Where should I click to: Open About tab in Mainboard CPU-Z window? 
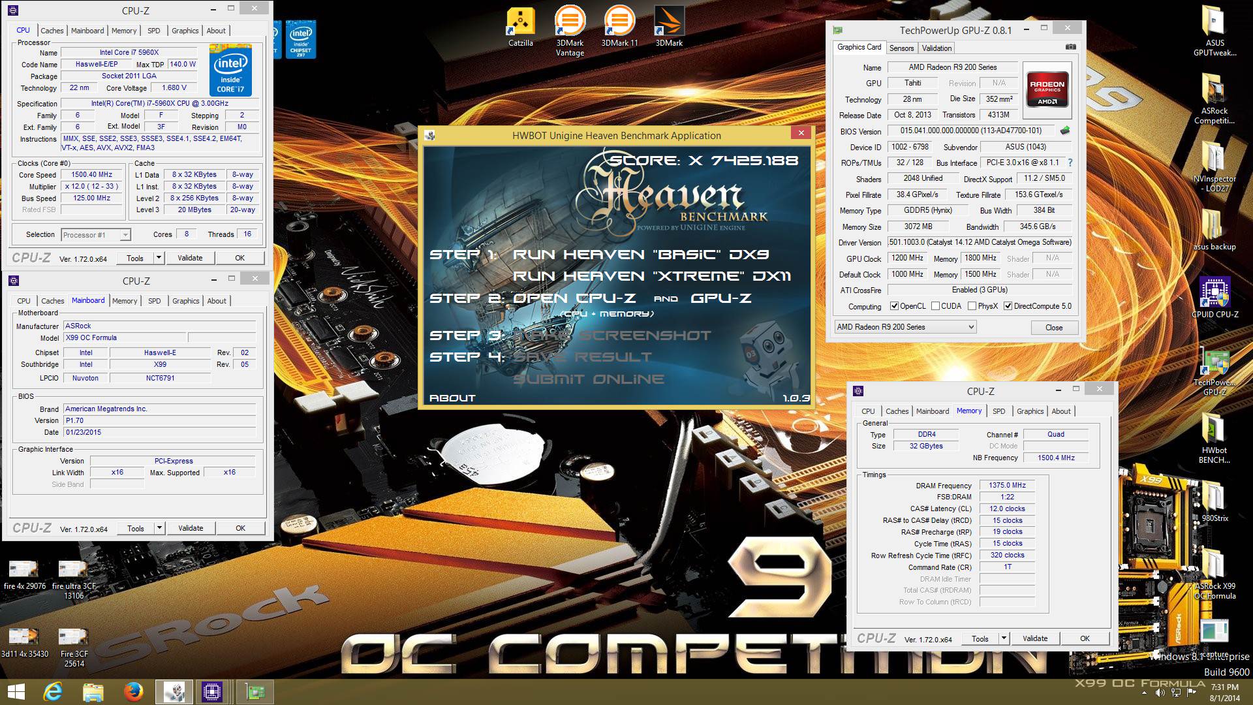point(217,301)
